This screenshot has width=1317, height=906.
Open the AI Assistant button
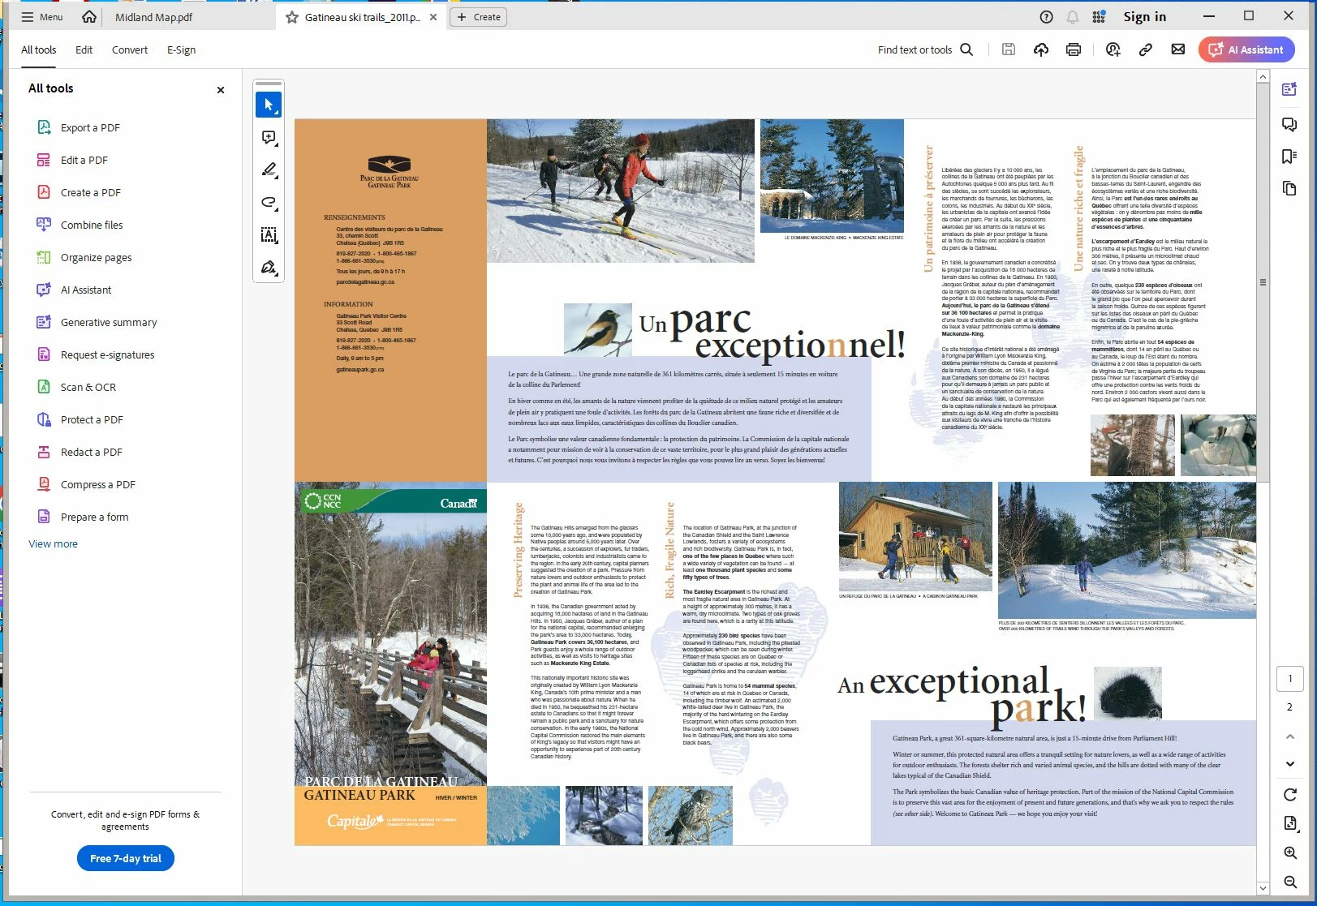coord(1246,49)
